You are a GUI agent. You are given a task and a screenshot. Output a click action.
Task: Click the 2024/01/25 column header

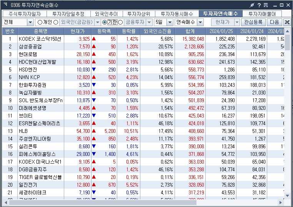pyautogui.click(x=221, y=31)
